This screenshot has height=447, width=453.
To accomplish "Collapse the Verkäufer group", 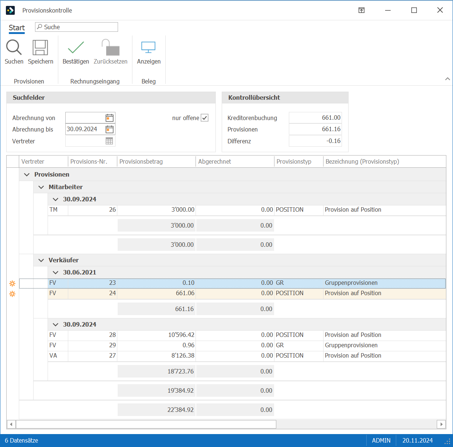I will pos(41,260).
